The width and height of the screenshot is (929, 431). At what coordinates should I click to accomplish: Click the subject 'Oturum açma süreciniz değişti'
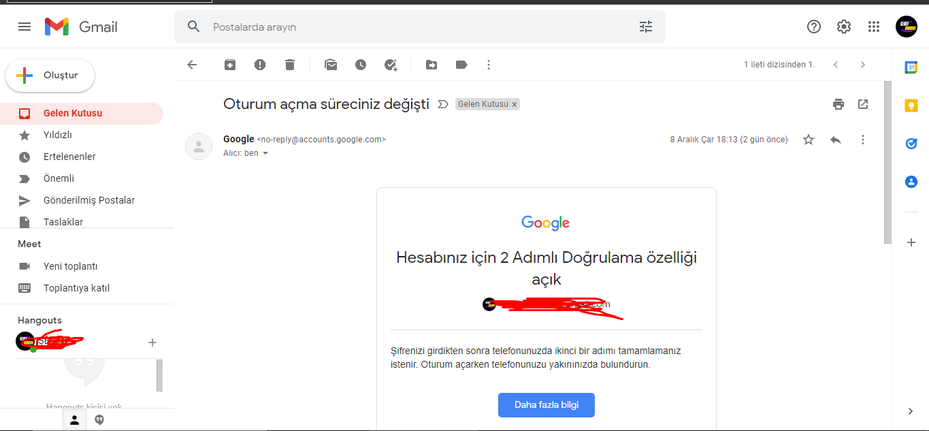pos(326,104)
